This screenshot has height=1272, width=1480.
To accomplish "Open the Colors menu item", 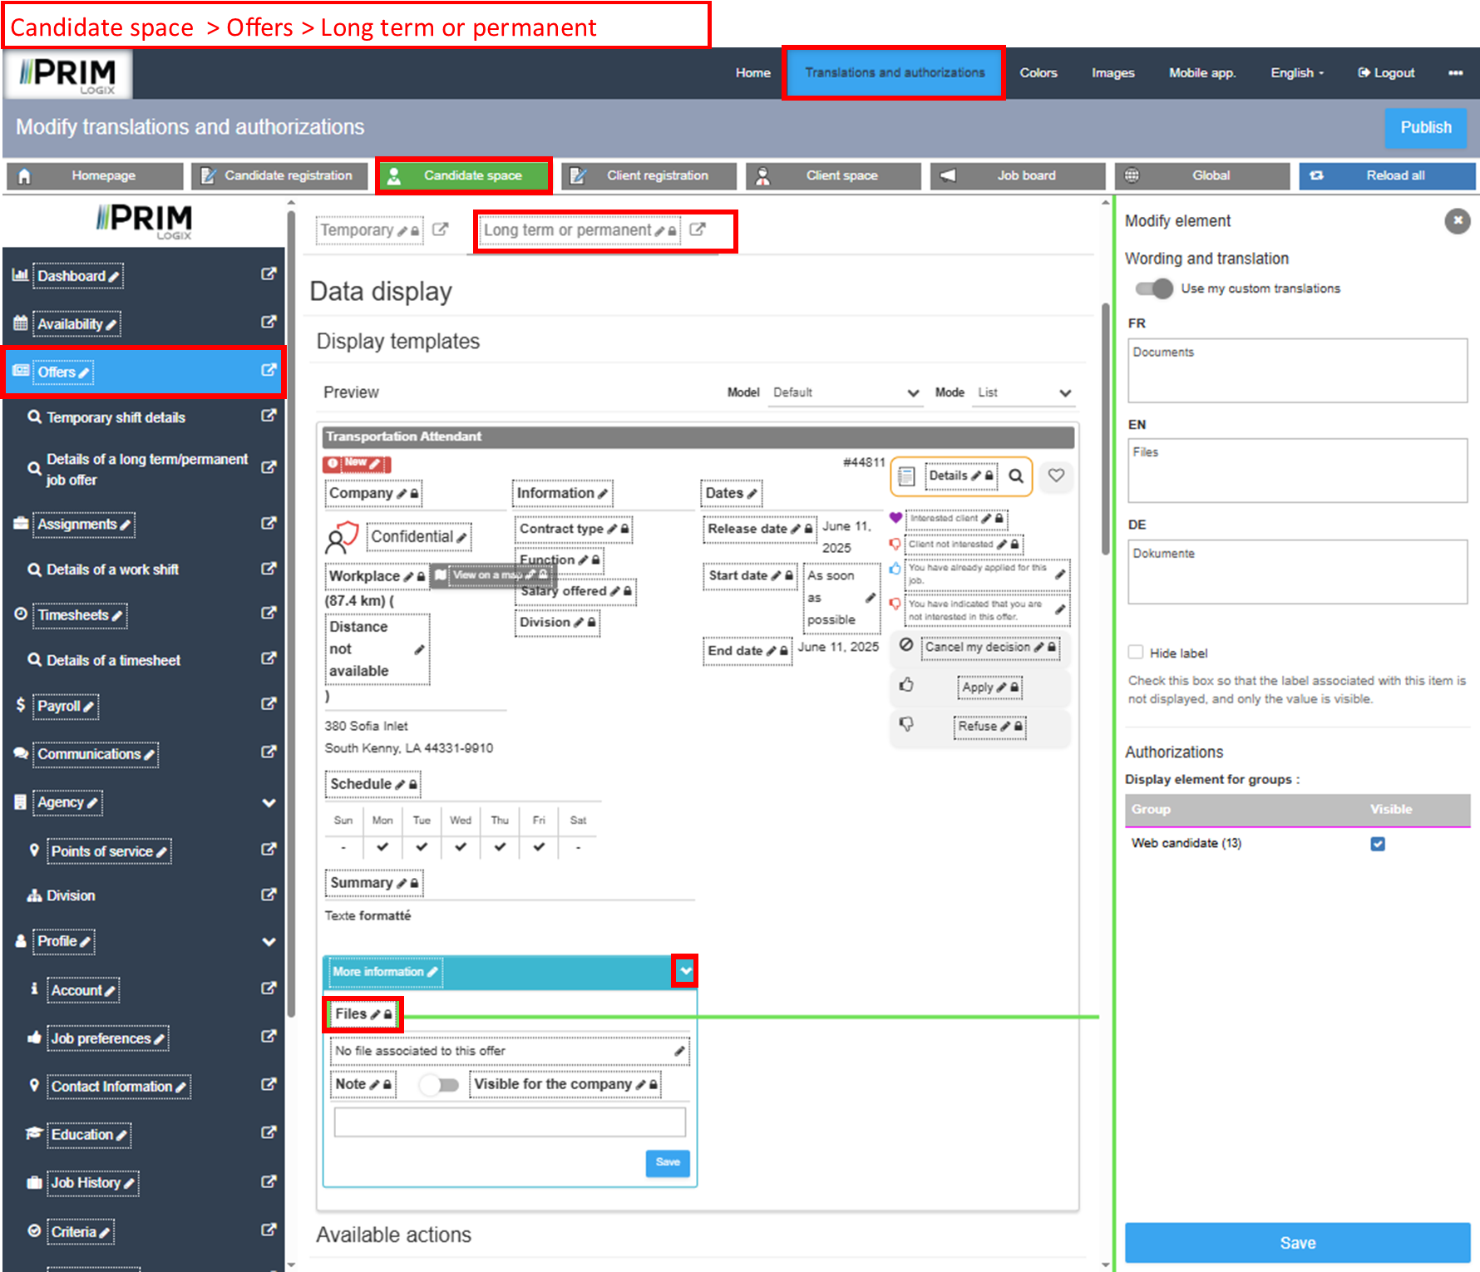I will [1038, 73].
